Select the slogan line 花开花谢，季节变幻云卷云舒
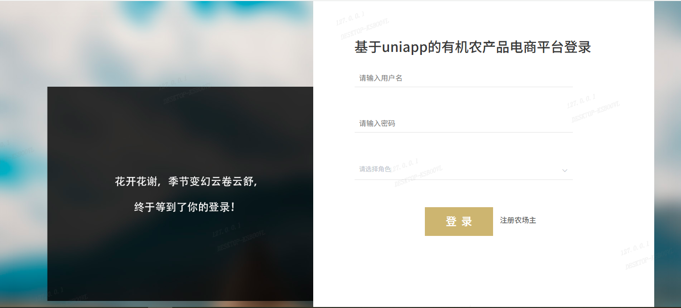The height and width of the screenshot is (308, 681). tap(186, 181)
